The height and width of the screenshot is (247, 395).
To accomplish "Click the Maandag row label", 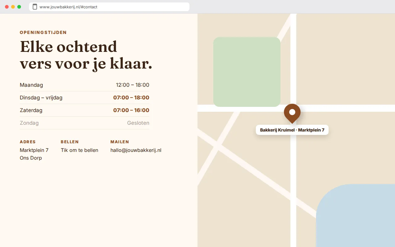I will (x=31, y=85).
